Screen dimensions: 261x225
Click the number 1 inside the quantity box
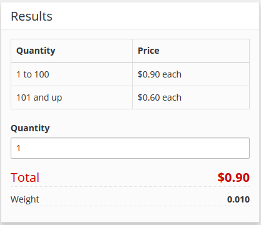point(18,148)
